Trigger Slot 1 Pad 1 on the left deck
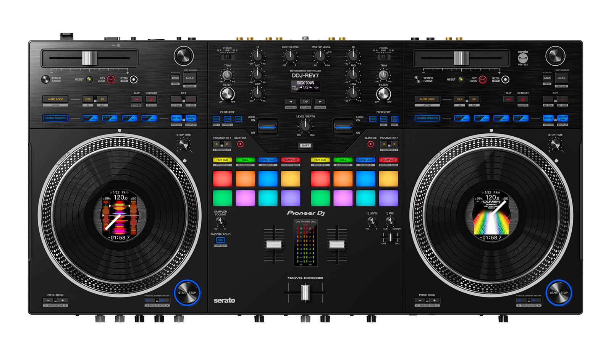This screenshot has width=611, height=356. 90,118
